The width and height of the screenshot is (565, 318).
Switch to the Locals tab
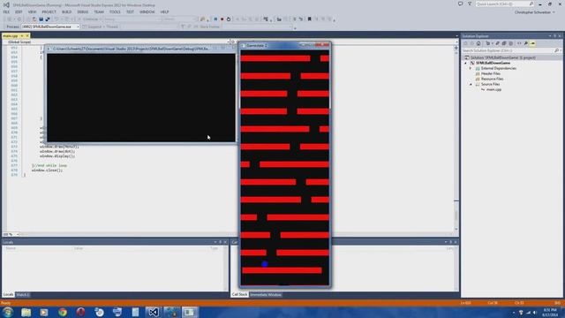8,294
